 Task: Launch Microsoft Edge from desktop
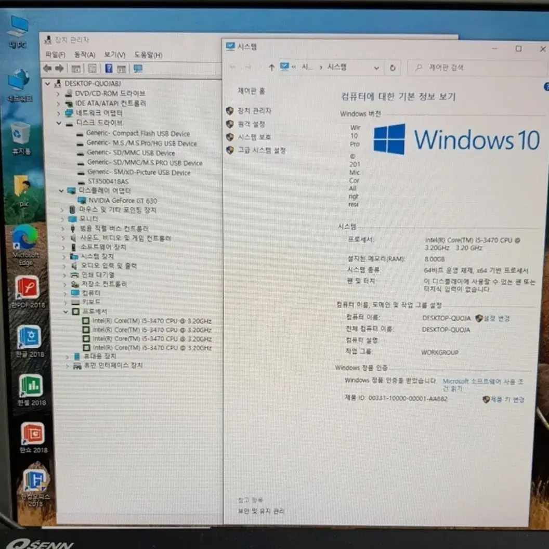point(25,245)
